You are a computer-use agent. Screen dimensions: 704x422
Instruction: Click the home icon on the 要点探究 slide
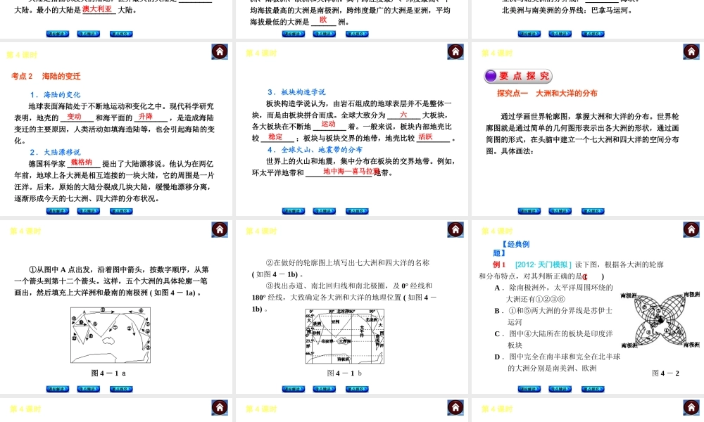(691, 51)
